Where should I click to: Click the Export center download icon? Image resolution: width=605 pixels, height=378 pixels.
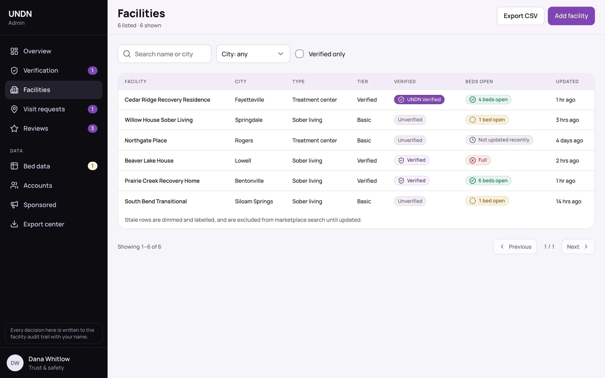click(14, 224)
